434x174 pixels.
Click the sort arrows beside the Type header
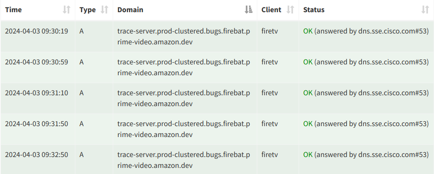tap(104, 10)
